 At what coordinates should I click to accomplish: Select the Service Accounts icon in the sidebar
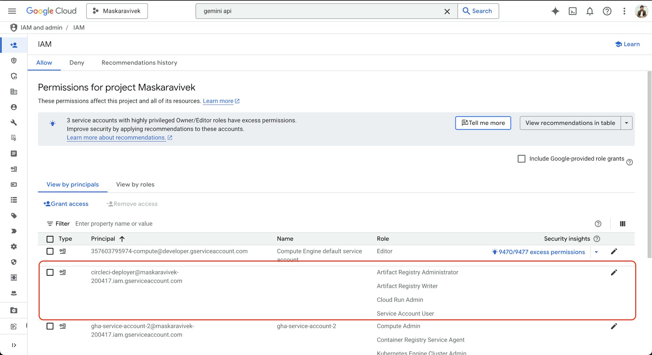click(14, 107)
